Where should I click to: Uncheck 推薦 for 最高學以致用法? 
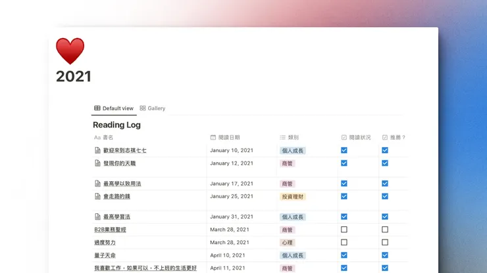click(385, 184)
